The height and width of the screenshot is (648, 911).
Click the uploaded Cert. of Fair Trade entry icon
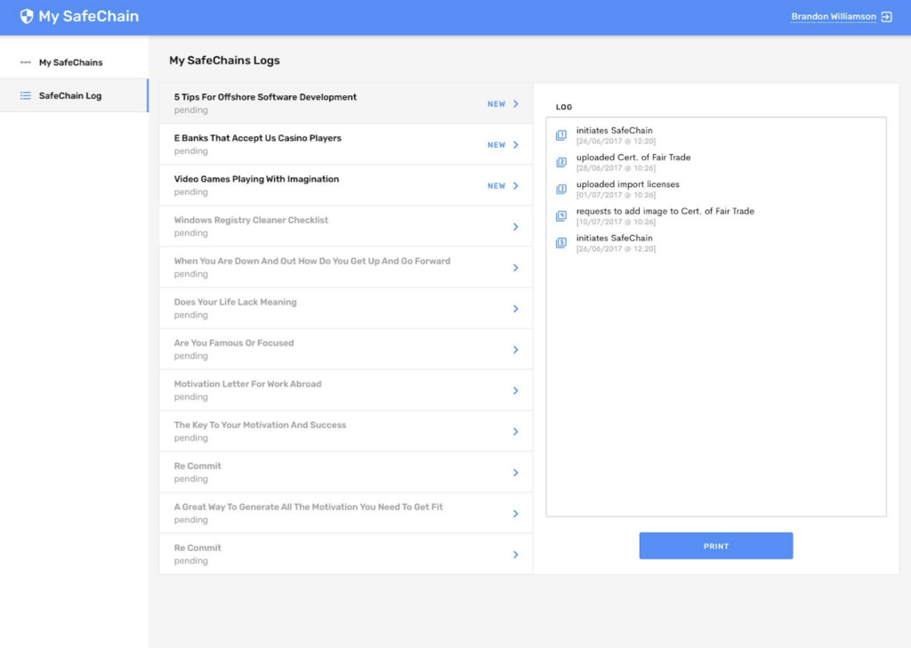pyautogui.click(x=560, y=162)
